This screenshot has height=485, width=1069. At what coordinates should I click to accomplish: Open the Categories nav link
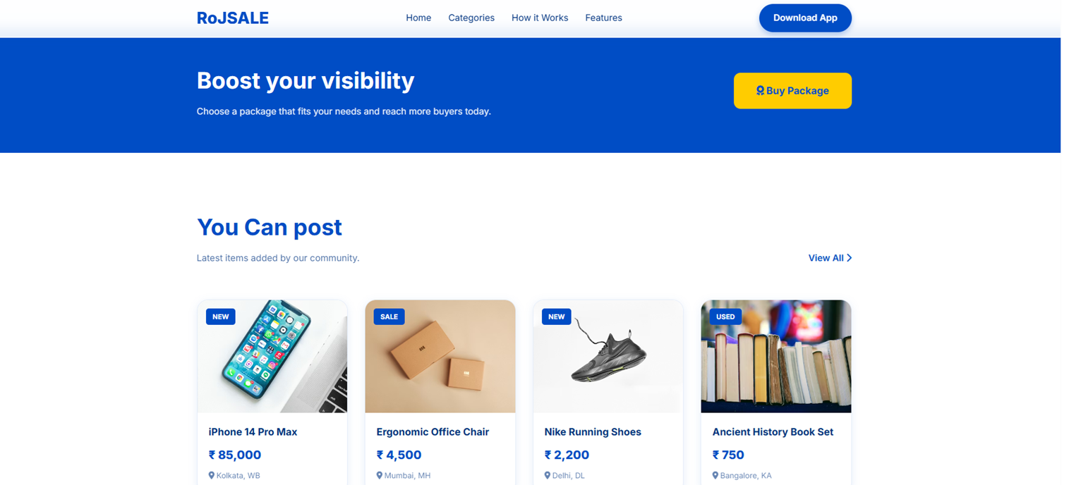(471, 18)
